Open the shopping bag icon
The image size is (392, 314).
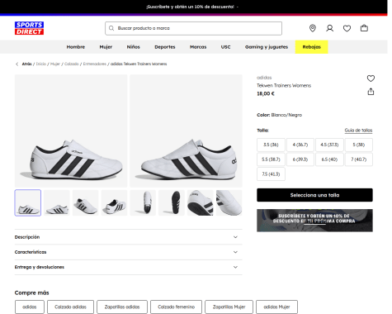(x=364, y=28)
